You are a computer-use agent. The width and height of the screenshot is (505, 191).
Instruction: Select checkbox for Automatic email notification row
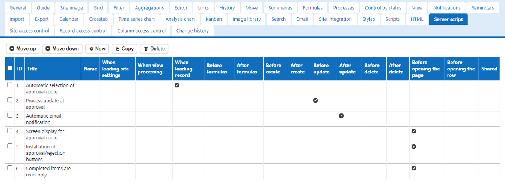(x=10, y=115)
